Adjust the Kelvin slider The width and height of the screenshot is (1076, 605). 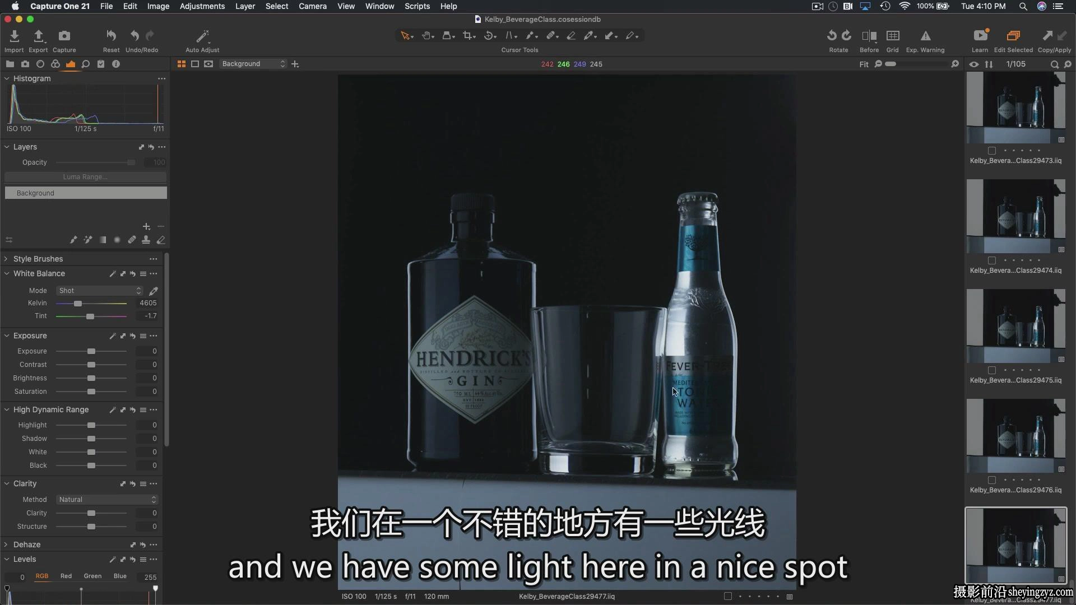point(78,304)
